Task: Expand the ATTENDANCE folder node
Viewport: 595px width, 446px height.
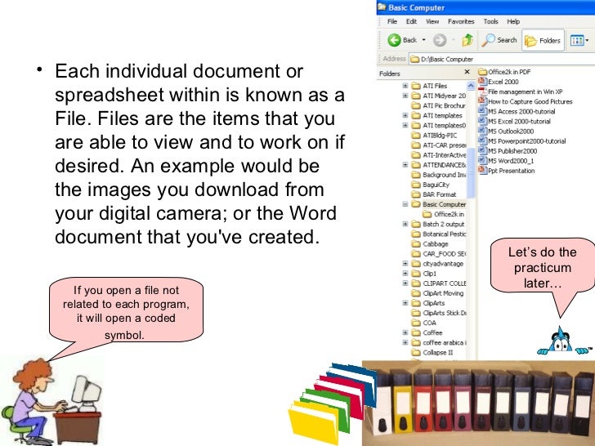Action: point(405,165)
